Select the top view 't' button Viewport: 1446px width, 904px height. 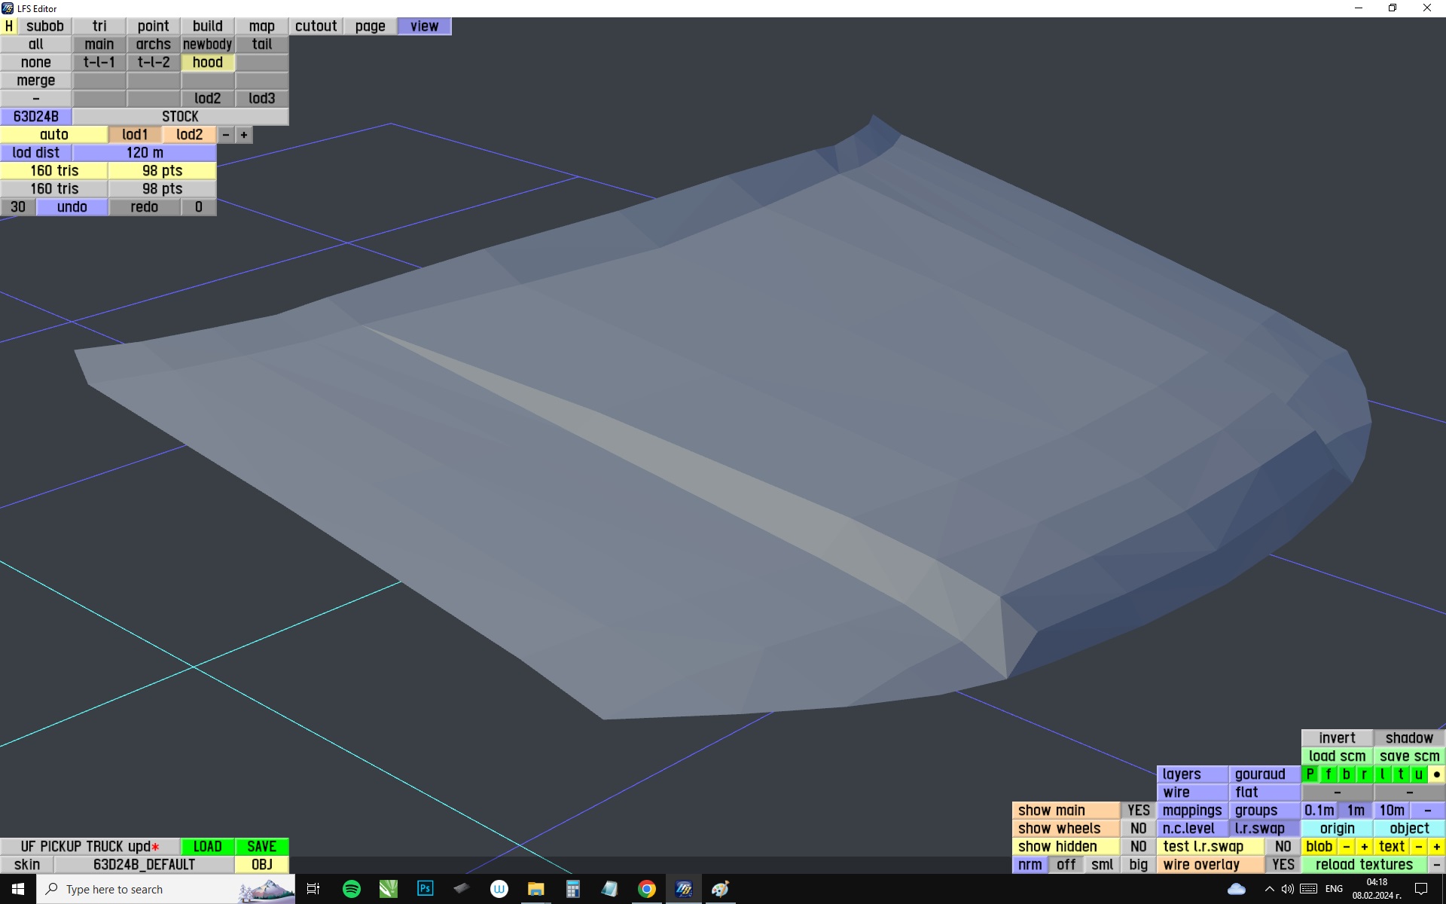(x=1401, y=774)
